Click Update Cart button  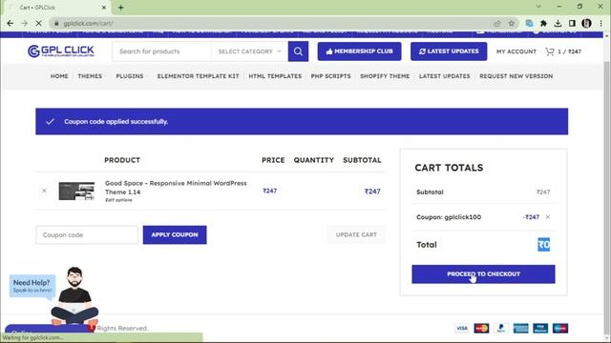(x=356, y=235)
